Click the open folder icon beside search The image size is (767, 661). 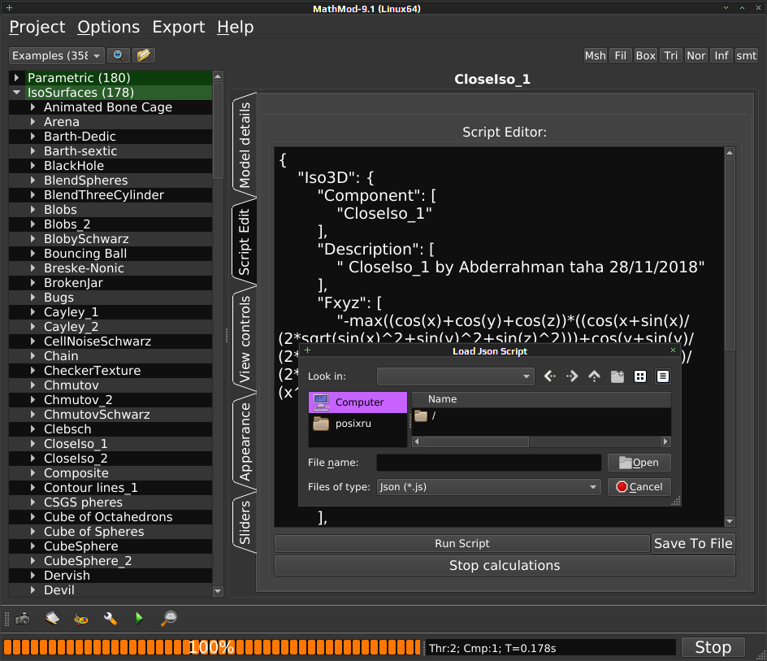[143, 55]
